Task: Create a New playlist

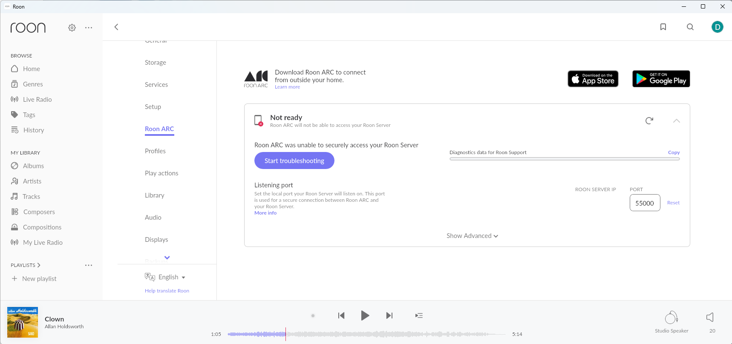Action: (34, 279)
